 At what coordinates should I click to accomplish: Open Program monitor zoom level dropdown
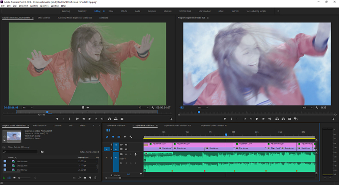point(203,107)
